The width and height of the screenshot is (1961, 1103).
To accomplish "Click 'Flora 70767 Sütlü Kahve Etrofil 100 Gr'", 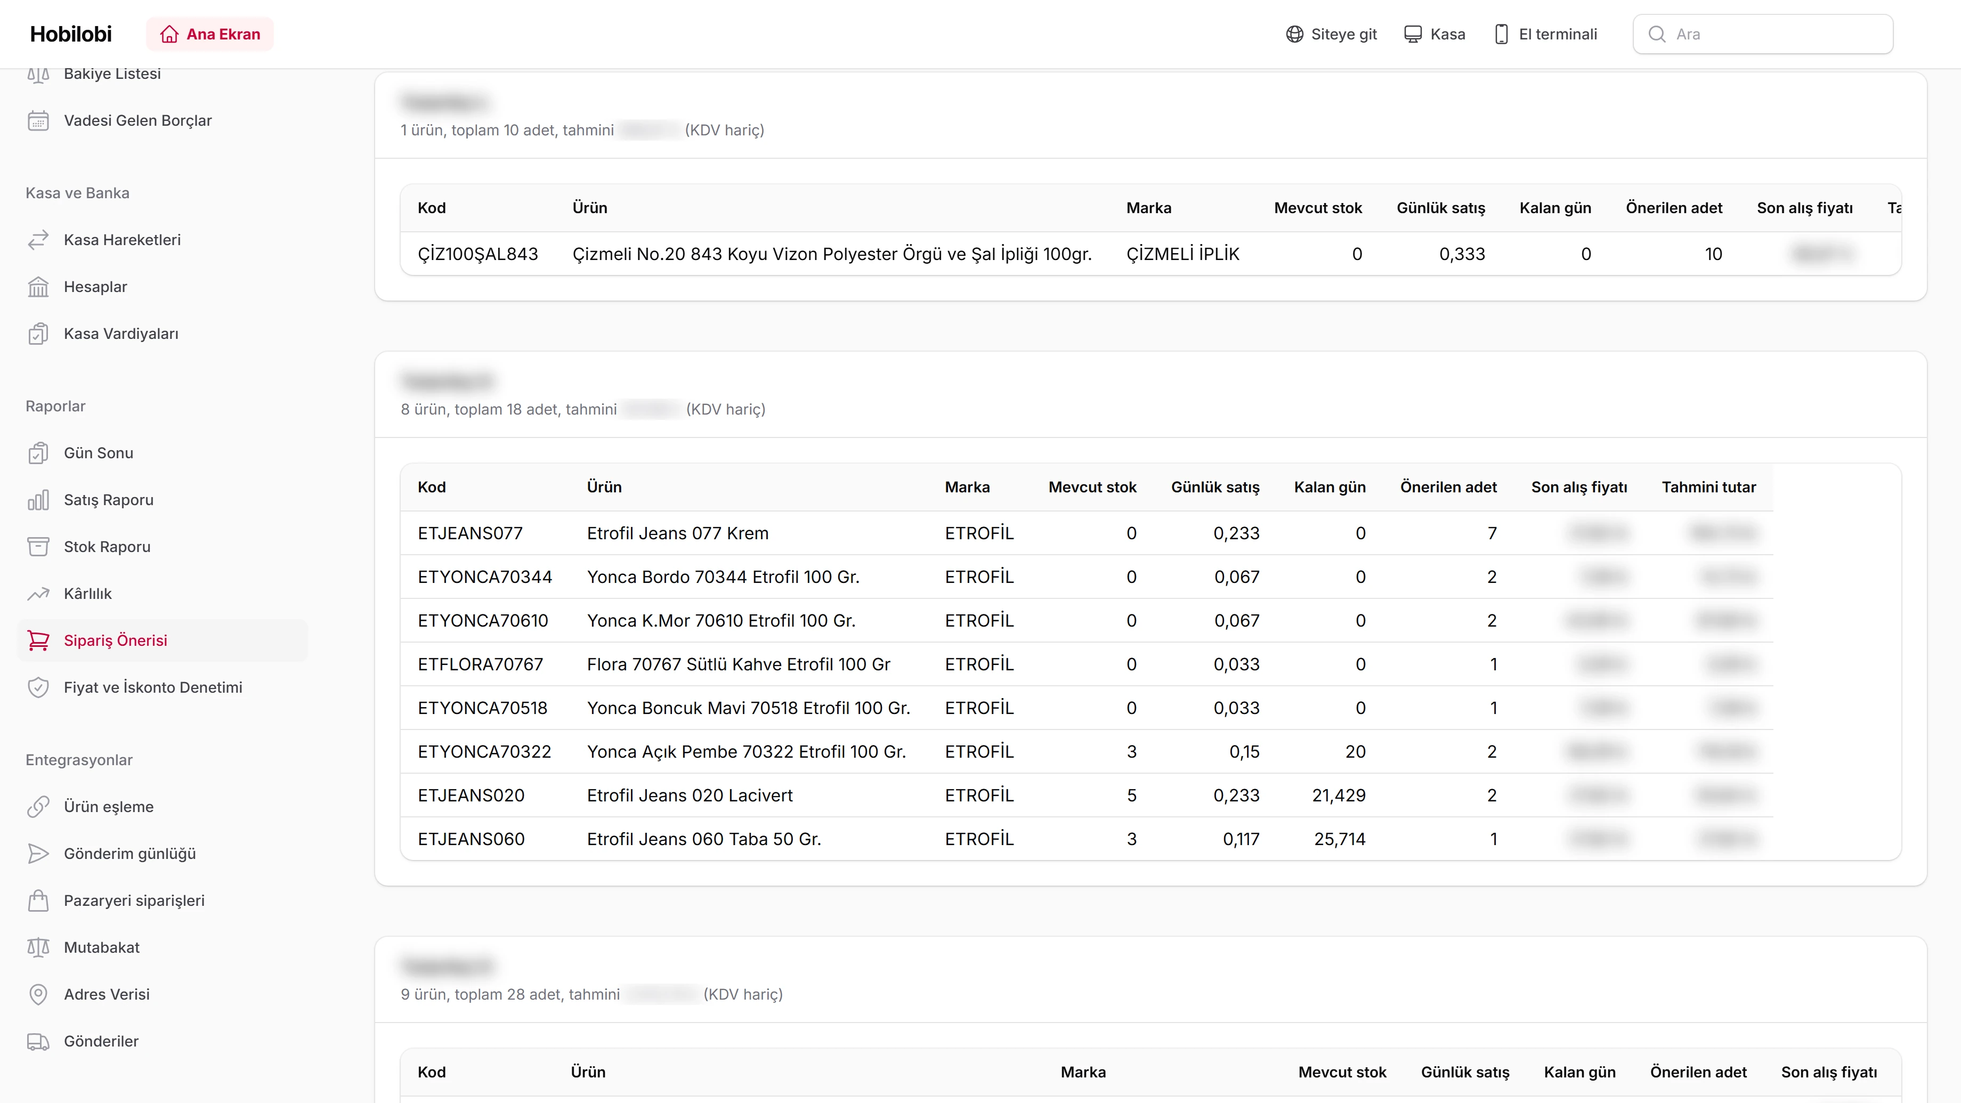I will (739, 664).
